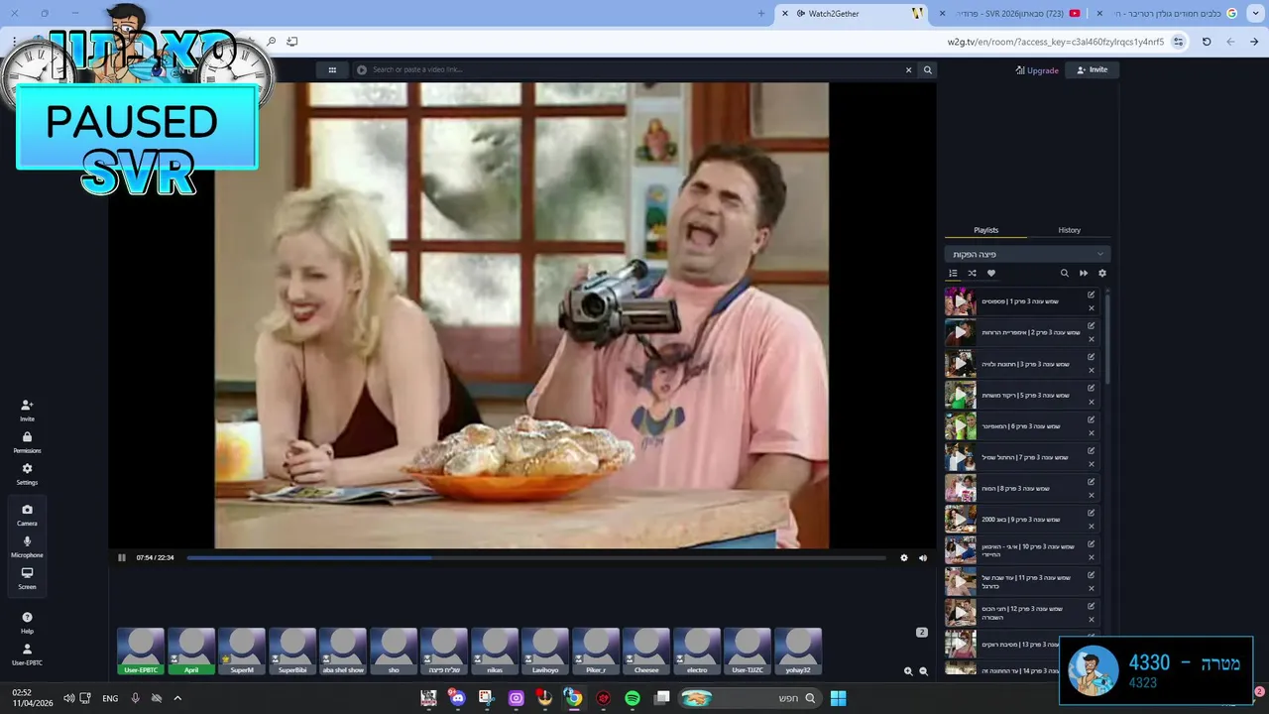Open the 'פיצה הפקות' playlist dropdown
This screenshot has height=714, width=1269.
(1027, 255)
